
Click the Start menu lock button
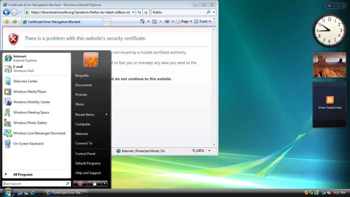coord(95,184)
